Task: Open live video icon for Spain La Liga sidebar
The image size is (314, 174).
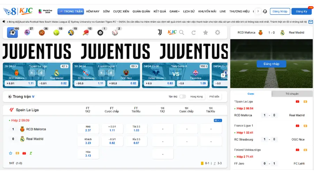Action: [x=298, y=102]
